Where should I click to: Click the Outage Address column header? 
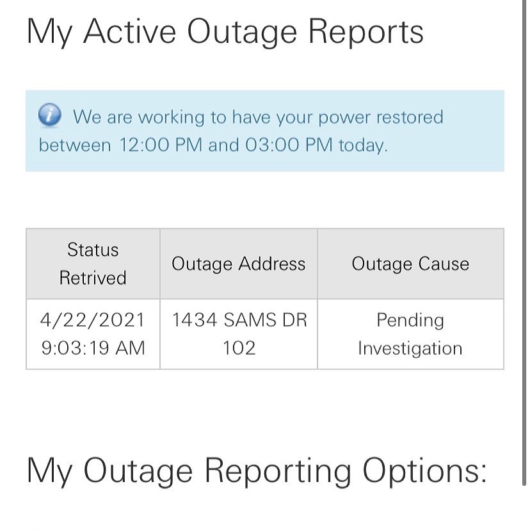pyautogui.click(x=239, y=264)
